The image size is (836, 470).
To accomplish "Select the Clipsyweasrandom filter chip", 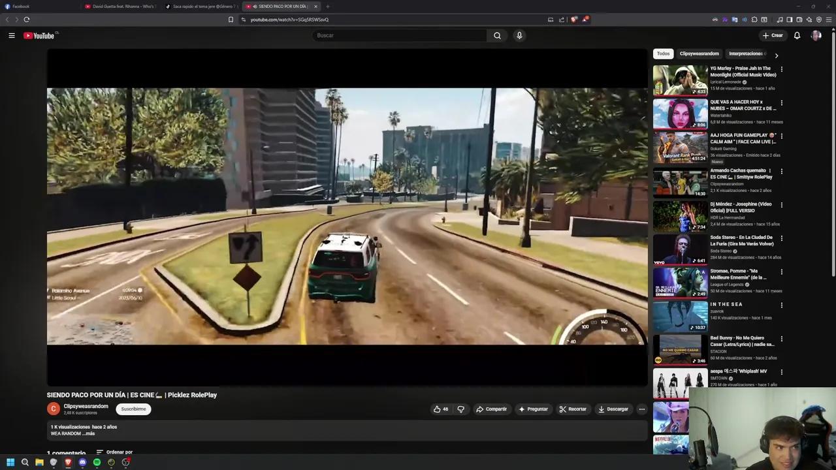I will pos(699,53).
